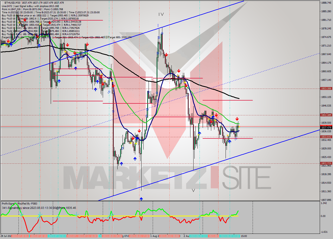Viewport: 333px width, 239px height.
Task: Click the '1 Aug' date axis label
Action: pos(155,236)
